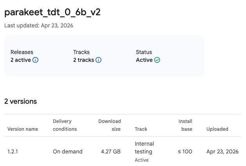Select the 2 tracks count text
246x166 pixels.
click(83, 60)
